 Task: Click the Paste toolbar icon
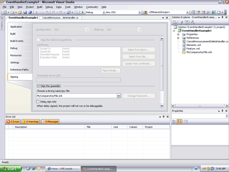[47, 12]
